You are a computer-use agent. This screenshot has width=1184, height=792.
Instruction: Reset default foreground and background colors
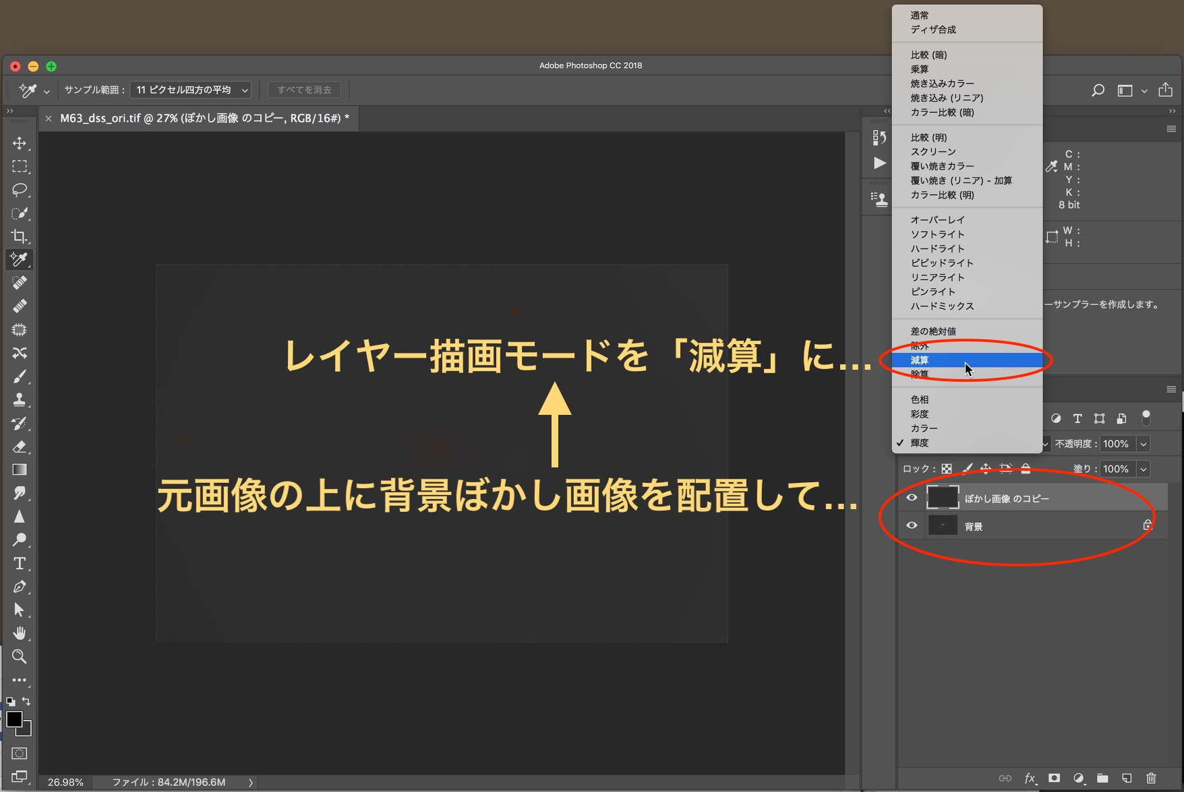click(x=10, y=701)
